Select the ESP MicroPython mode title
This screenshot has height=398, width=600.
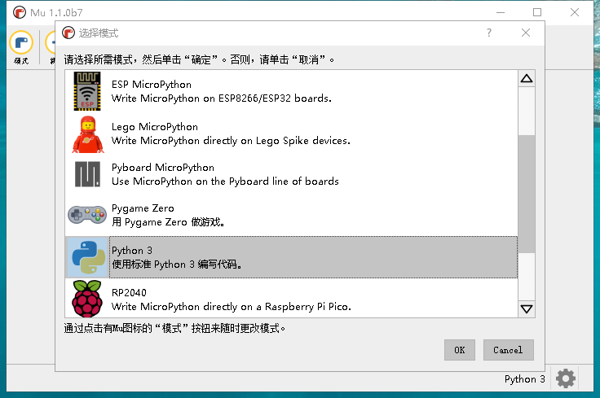pos(152,85)
